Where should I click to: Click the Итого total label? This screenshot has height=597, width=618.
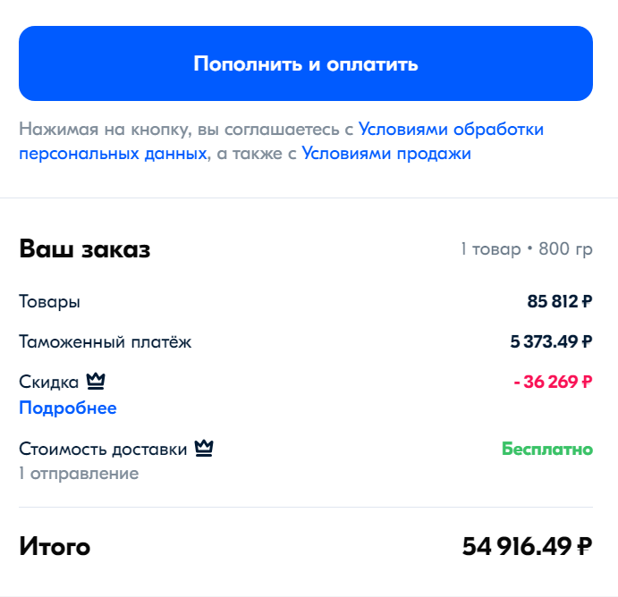[x=55, y=546]
